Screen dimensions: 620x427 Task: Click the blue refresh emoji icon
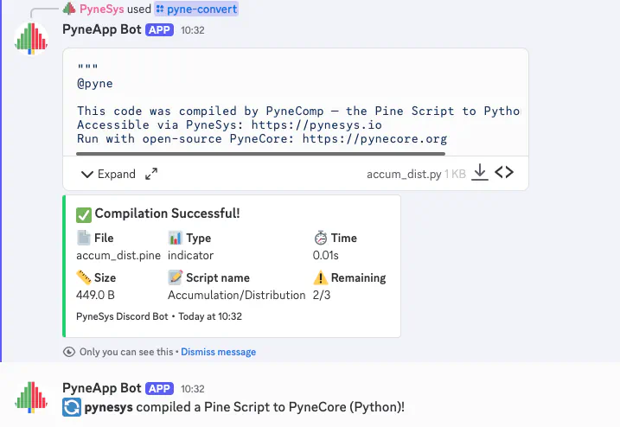72,407
